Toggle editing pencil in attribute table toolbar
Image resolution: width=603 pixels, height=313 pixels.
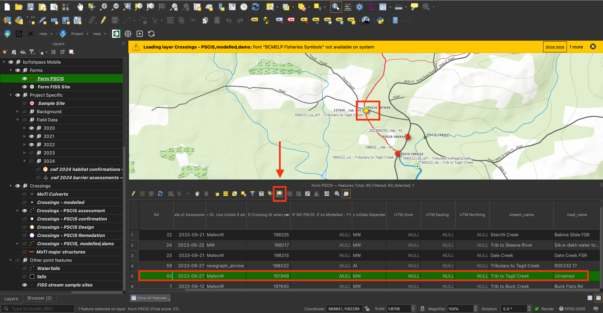[x=133, y=194]
